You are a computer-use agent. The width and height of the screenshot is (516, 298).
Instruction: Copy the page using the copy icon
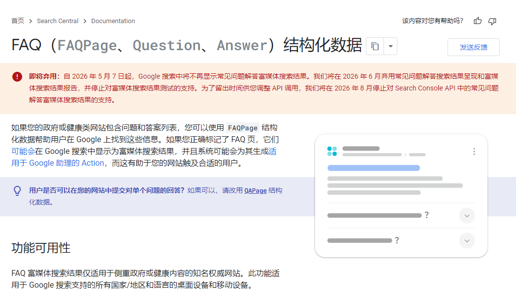click(375, 46)
